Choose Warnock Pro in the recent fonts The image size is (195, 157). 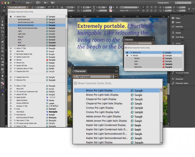[x=37, y=80]
